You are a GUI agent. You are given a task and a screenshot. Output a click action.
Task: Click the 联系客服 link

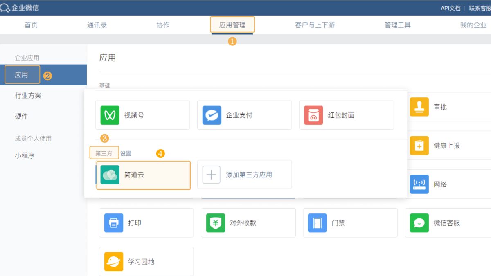[x=480, y=8]
